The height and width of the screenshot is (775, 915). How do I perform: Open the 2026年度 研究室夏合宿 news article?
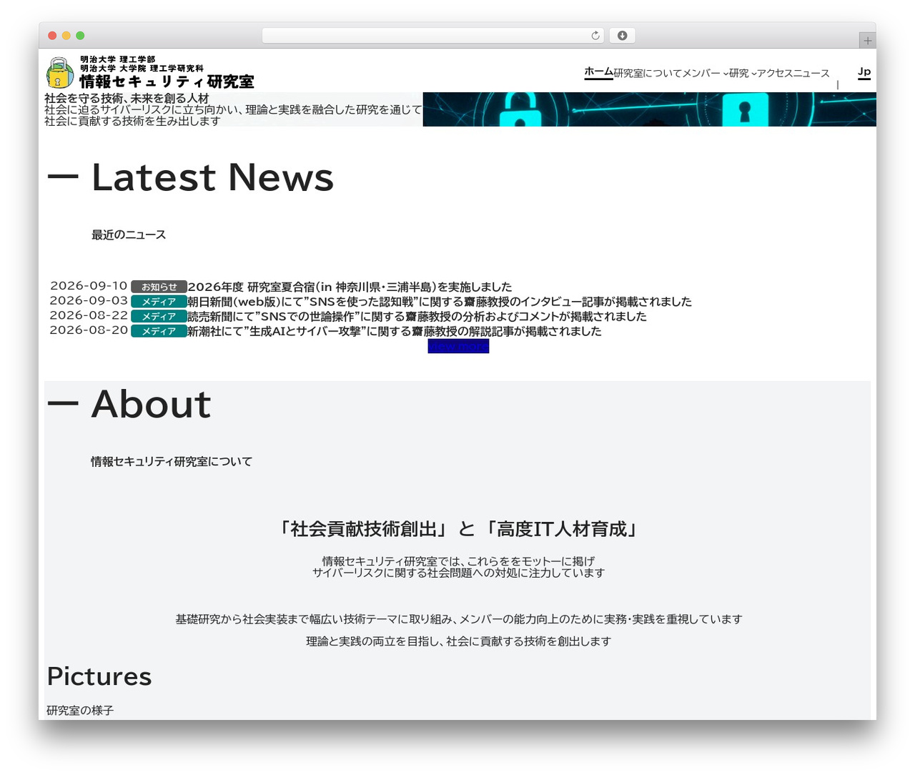tap(350, 287)
